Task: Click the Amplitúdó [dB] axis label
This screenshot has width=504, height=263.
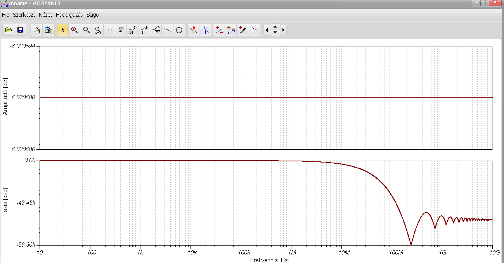Action: (5, 96)
